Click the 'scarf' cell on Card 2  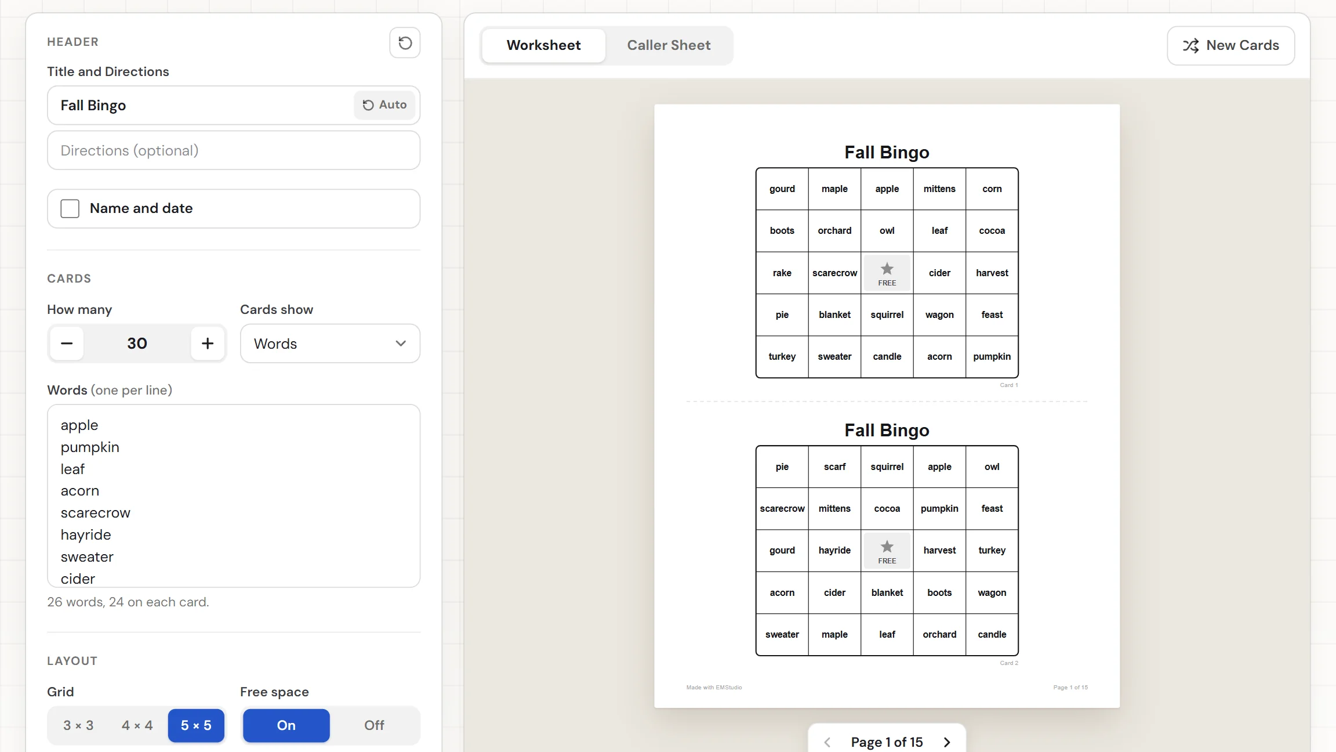(835, 467)
